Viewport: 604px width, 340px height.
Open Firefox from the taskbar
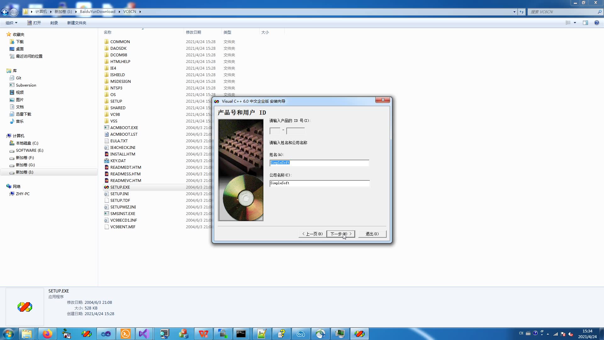coord(48,334)
